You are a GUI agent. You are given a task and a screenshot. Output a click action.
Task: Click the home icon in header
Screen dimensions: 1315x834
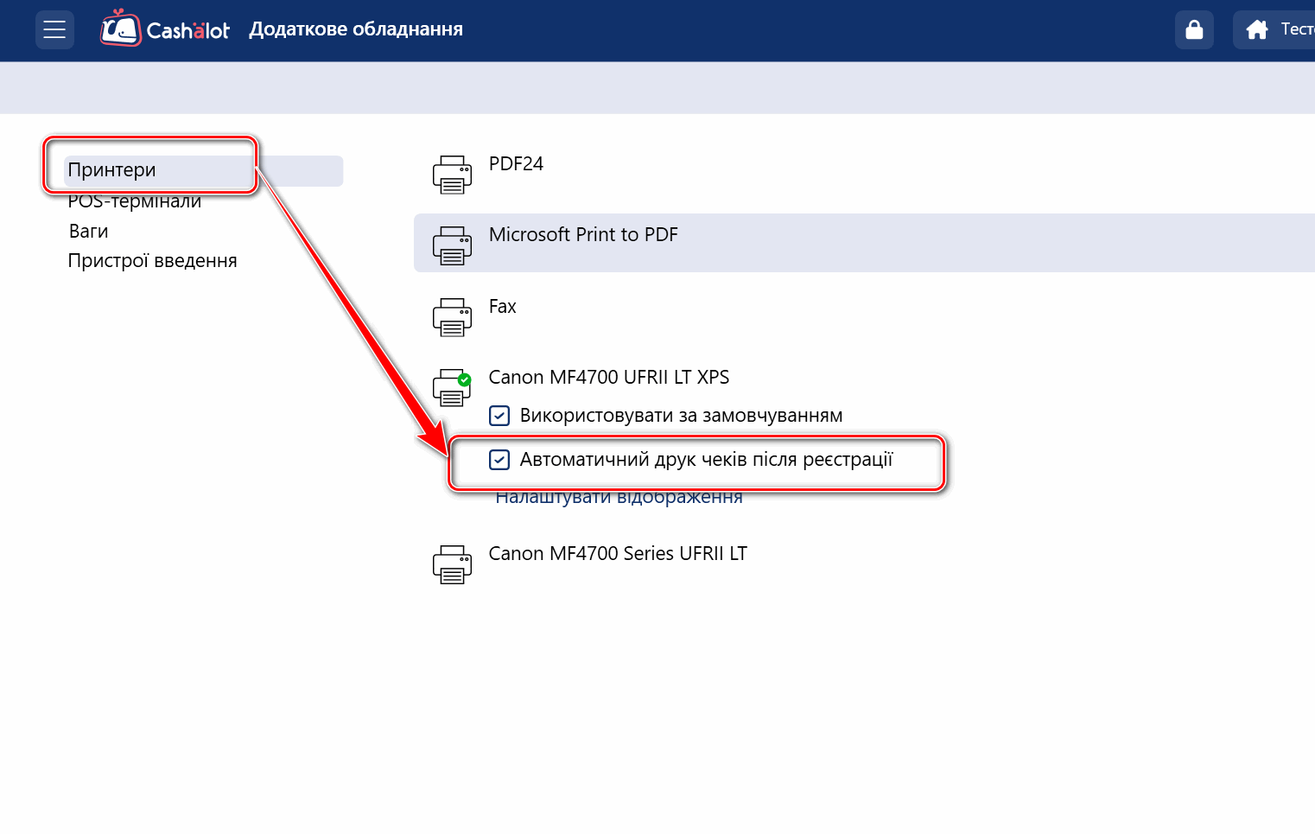tap(1257, 30)
